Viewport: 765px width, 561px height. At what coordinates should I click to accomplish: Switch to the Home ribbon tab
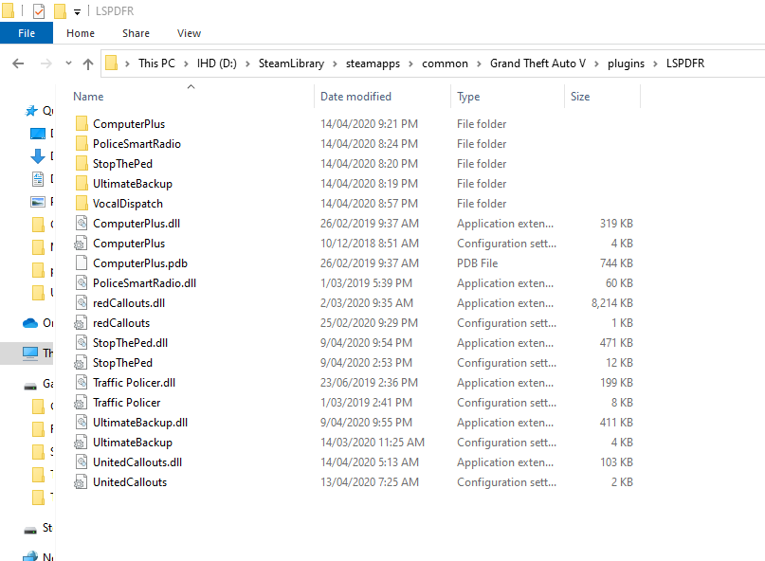(x=81, y=33)
